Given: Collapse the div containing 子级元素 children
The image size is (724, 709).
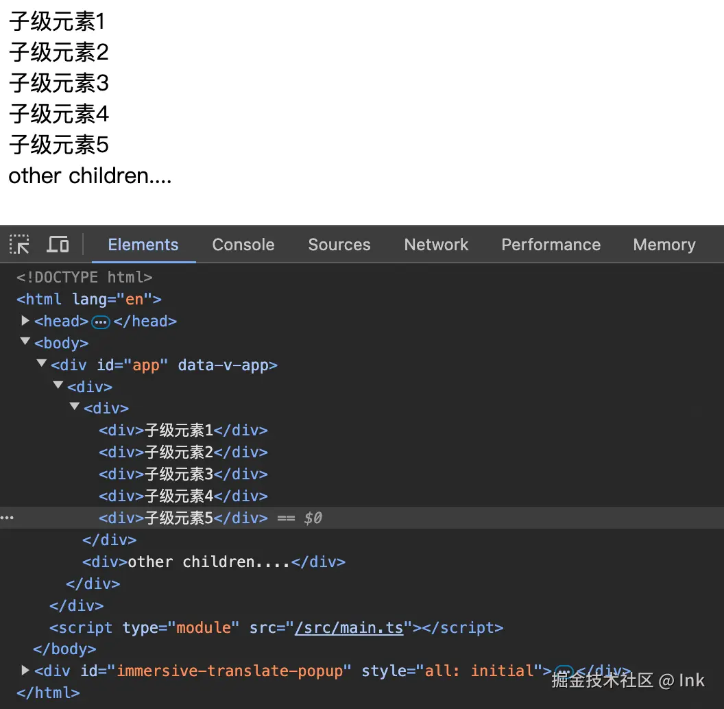Looking at the screenshot, I should (75, 407).
